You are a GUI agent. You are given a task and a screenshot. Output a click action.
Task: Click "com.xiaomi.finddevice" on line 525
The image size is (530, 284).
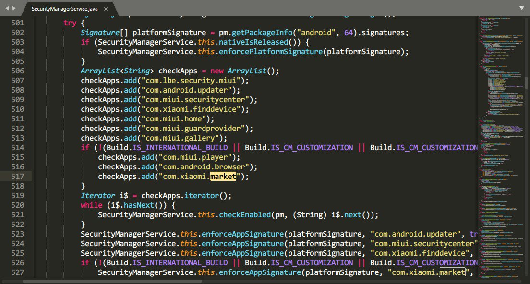coord(420,253)
